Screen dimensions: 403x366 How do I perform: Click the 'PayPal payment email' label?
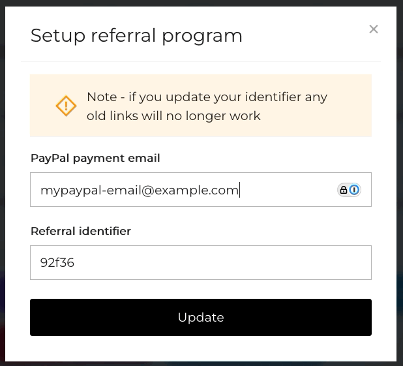[x=95, y=158]
